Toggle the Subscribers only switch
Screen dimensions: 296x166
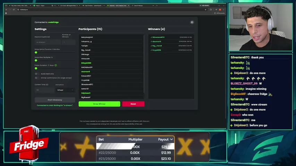[37, 74]
